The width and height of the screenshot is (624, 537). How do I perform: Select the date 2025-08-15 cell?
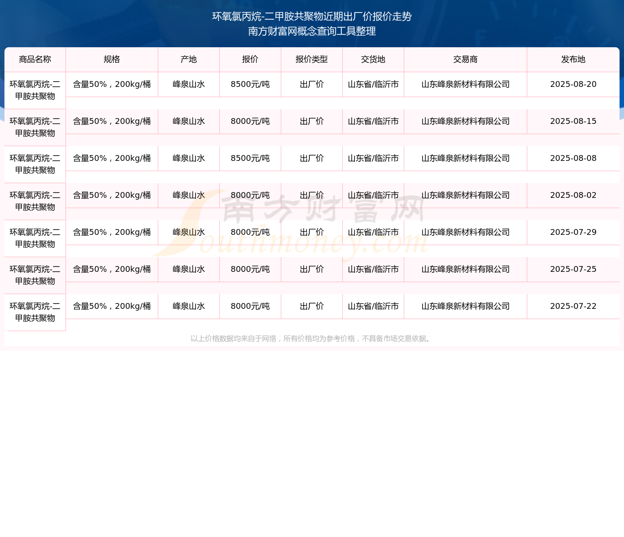[x=573, y=122]
